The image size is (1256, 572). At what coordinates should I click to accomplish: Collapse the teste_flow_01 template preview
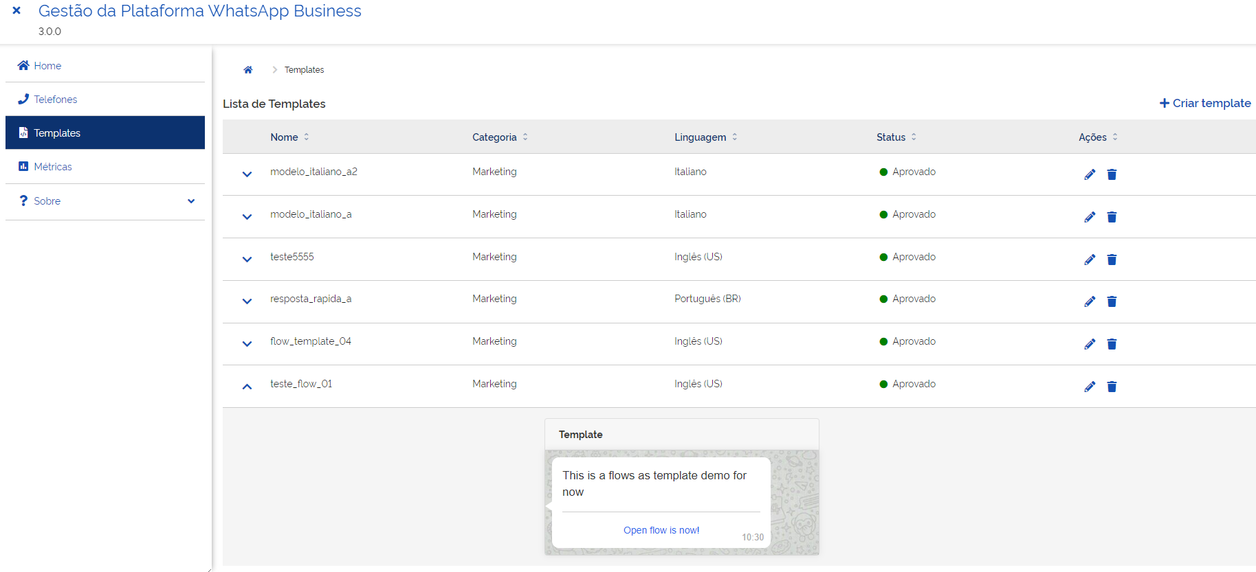tap(247, 387)
